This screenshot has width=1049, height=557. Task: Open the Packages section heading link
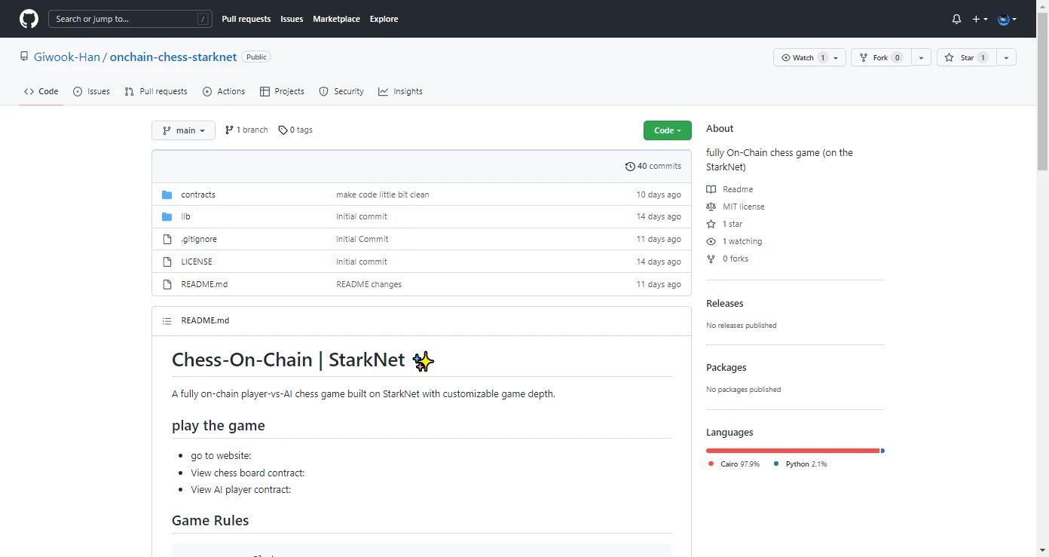click(726, 368)
